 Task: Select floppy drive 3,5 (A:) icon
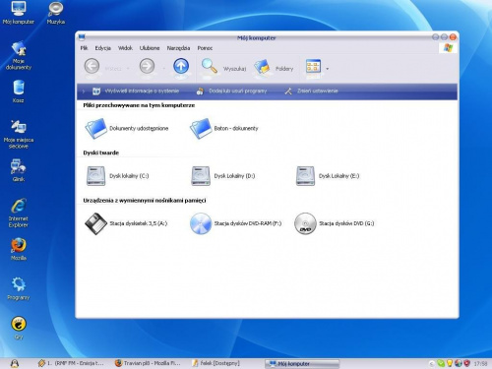95,223
